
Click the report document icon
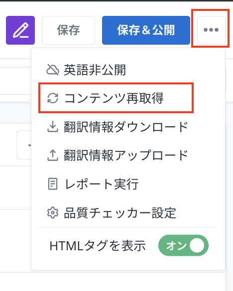[53, 184]
